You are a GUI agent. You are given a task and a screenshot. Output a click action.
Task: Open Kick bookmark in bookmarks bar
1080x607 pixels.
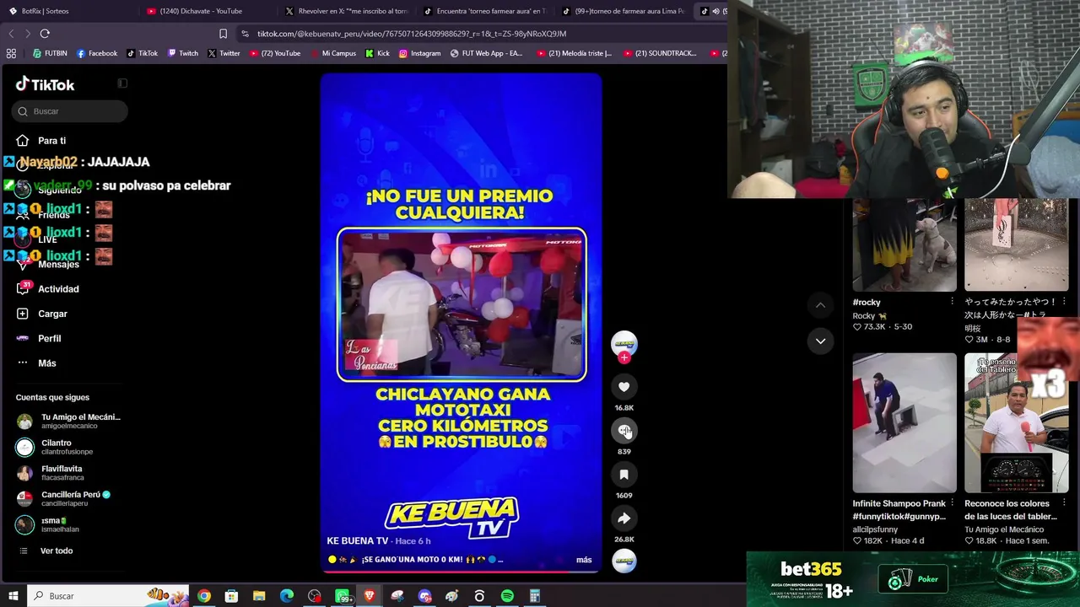377,53
